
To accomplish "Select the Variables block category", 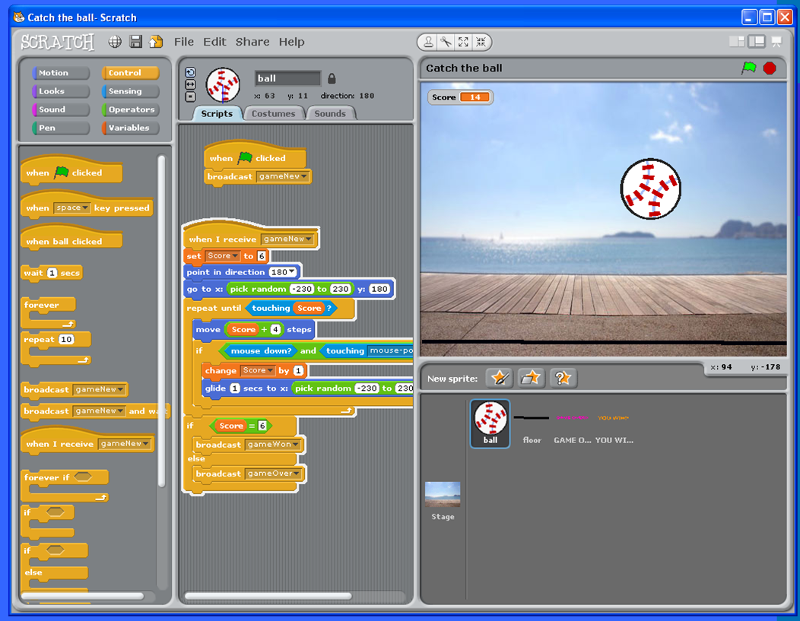I will click(129, 128).
